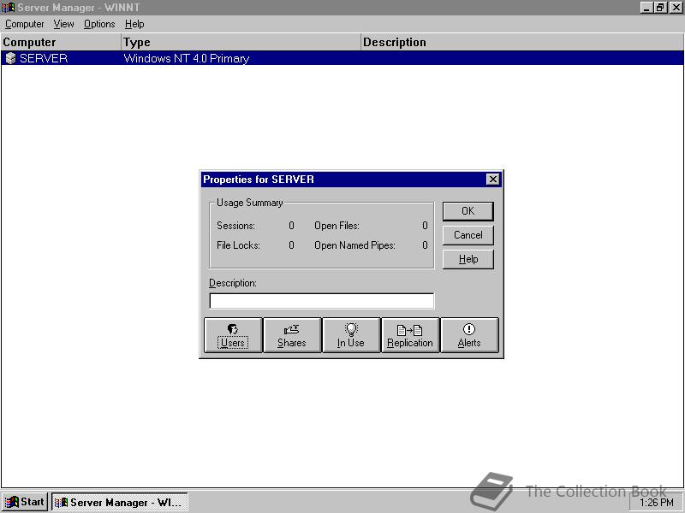
Task: Click the 1:26 PM taskbar clock
Action: (x=657, y=503)
